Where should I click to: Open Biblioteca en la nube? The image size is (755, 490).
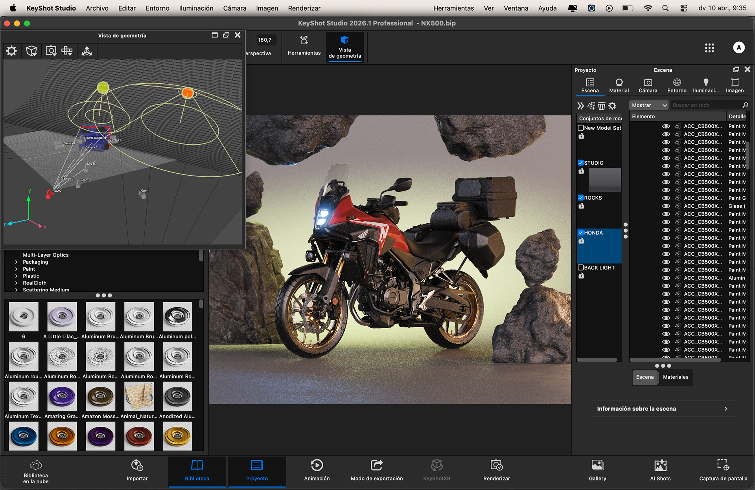36,472
